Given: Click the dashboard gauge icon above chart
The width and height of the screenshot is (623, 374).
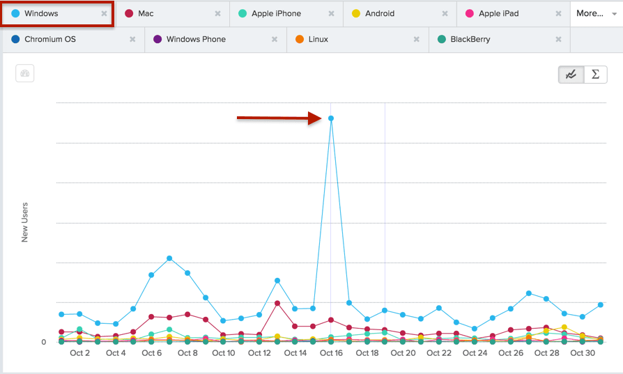Looking at the screenshot, I should [x=25, y=74].
